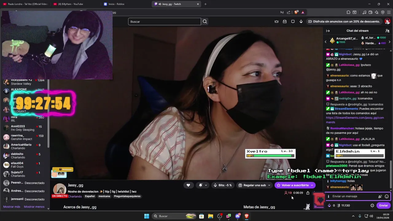This screenshot has width=393, height=221.
Task: Switch to Inicio Roblox tab
Action: 125,4
